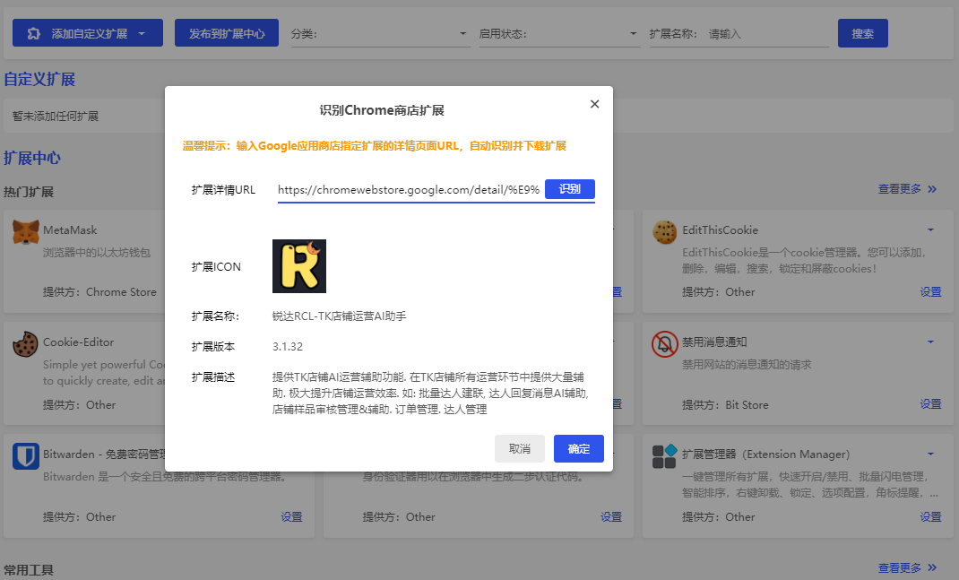Click the Extension Manager icon
Image resolution: width=959 pixels, height=580 pixels.
[664, 456]
